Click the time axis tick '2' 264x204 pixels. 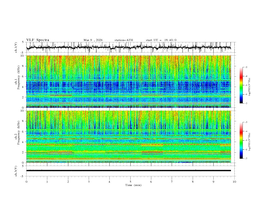coord(68,182)
